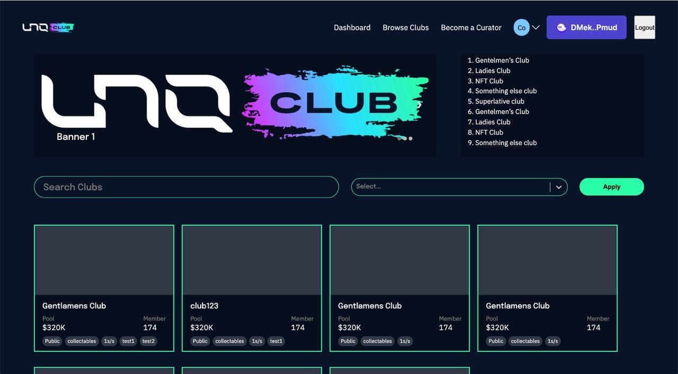This screenshot has width=678, height=374.
Task: Open image of Gentlamens Club card with test2 tag
Action: [104, 260]
